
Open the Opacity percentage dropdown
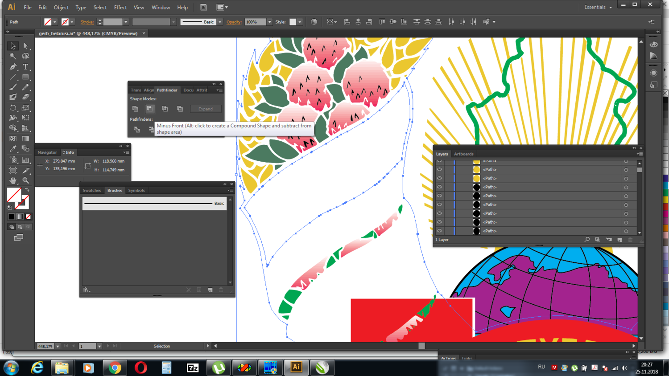pyautogui.click(x=269, y=22)
